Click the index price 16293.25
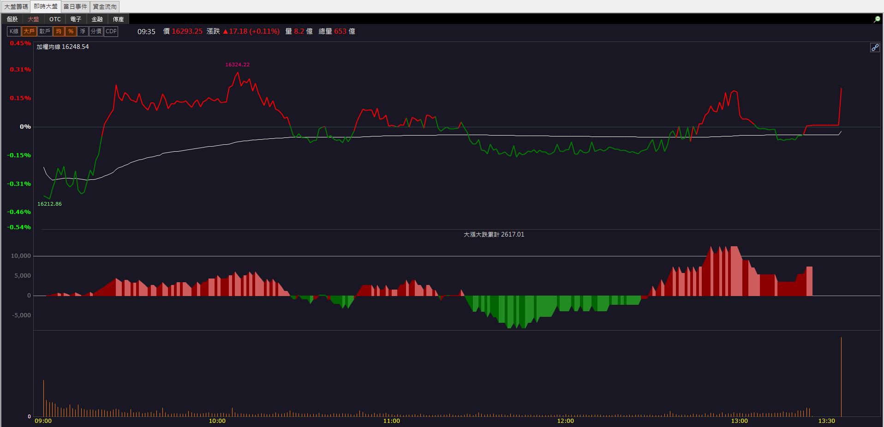Image resolution: width=884 pixels, height=427 pixels. point(187,31)
